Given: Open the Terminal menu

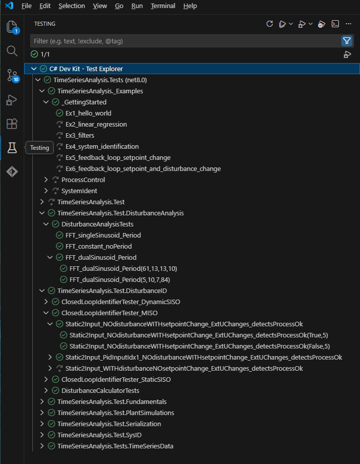Looking at the screenshot, I should (163, 6).
